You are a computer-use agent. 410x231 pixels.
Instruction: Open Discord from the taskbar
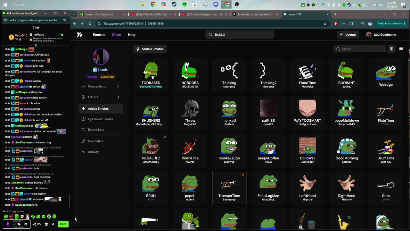[x=216, y=4]
